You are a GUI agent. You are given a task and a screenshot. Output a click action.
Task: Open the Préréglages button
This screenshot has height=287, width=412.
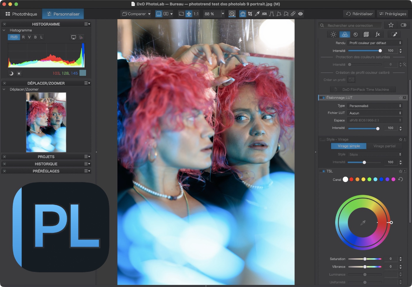[393, 14]
